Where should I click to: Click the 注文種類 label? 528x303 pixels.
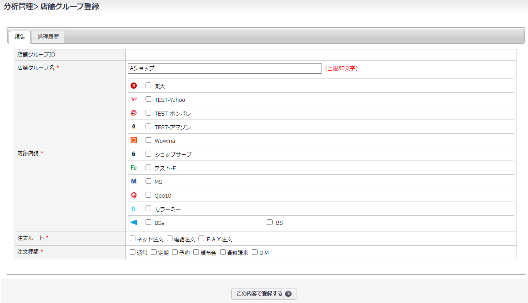[28, 251]
